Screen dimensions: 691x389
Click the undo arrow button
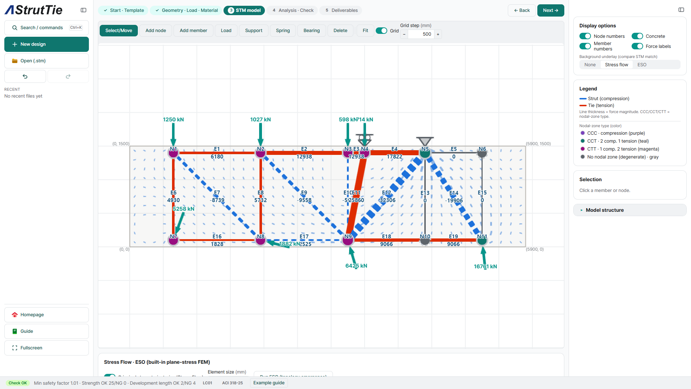click(25, 76)
